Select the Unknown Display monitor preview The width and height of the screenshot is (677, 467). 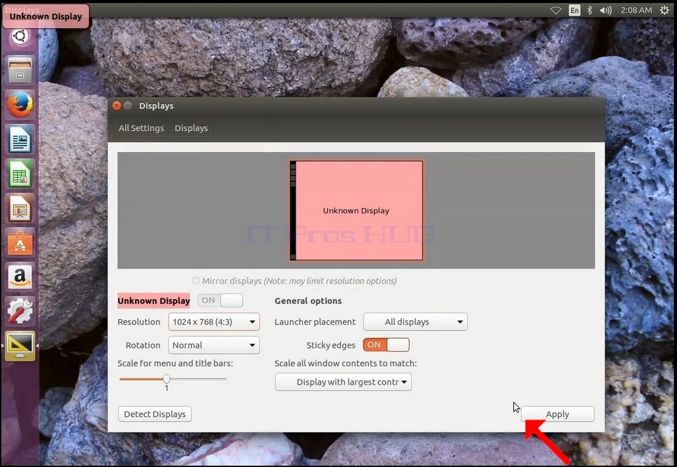[356, 210]
